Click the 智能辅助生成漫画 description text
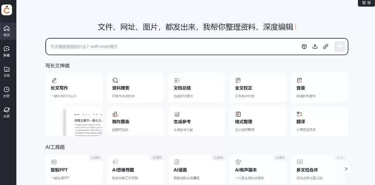Viewport: 375px width, 185px height. [x=186, y=178]
